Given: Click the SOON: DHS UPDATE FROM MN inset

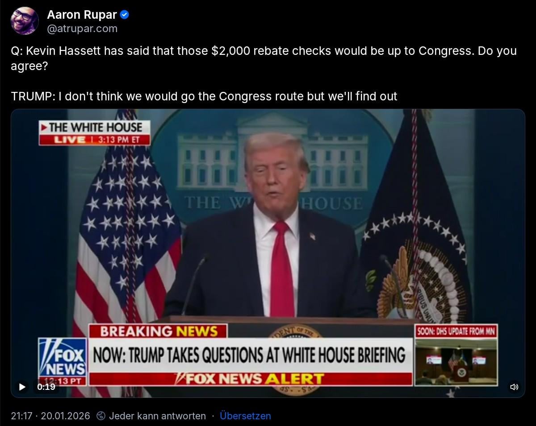Looking at the screenshot, I should [456, 355].
